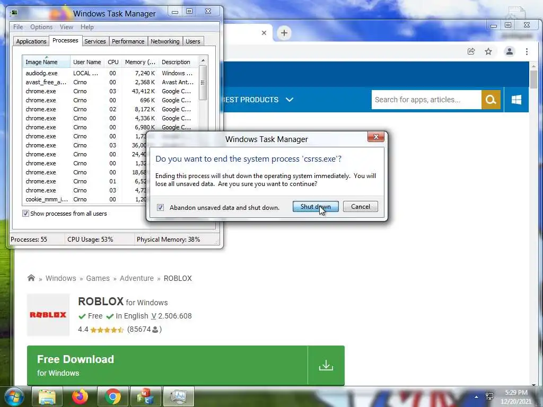Click the Shut down button in dialog
The image size is (543, 407).
pos(316,207)
